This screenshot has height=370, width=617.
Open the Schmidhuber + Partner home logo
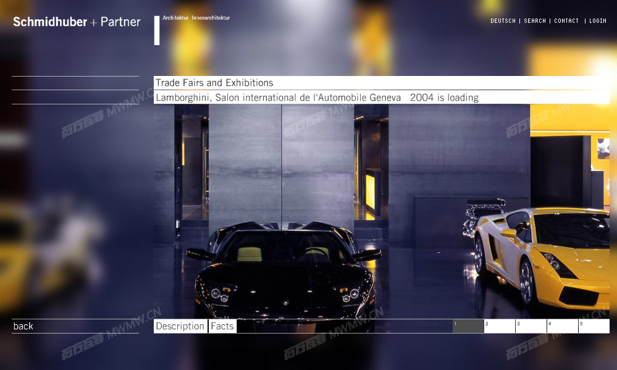77,22
